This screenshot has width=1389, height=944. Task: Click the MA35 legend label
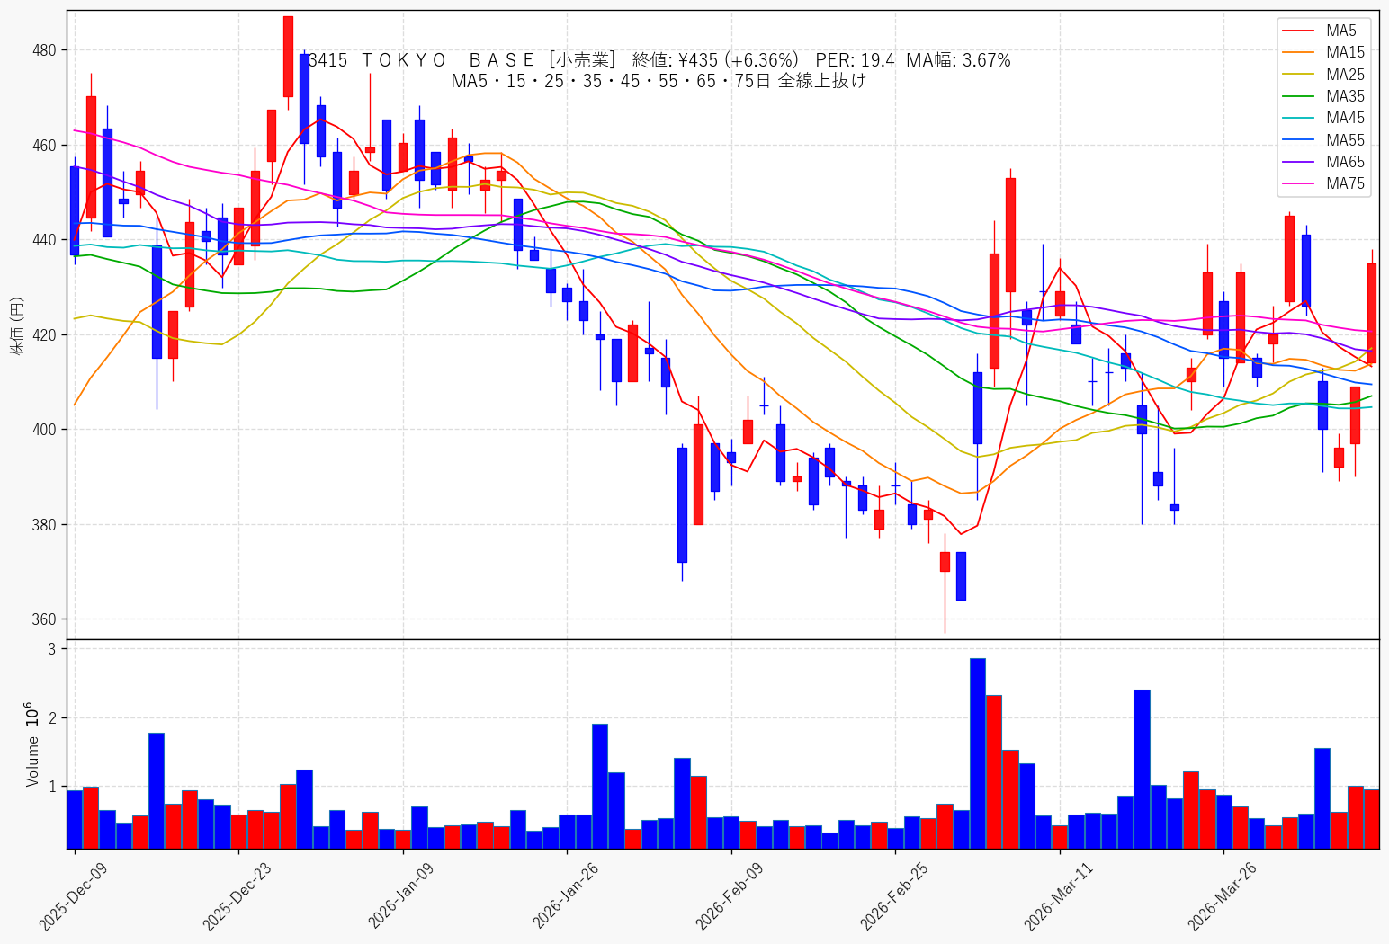point(1345,96)
